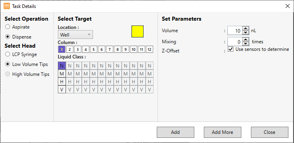Choose the Dispense operation

[8, 37]
